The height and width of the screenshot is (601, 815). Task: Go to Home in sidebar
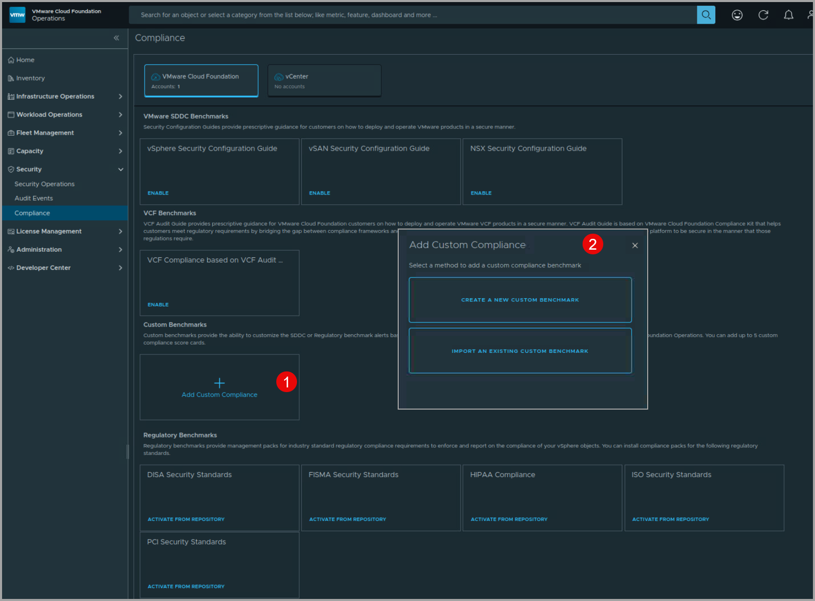[x=25, y=60]
